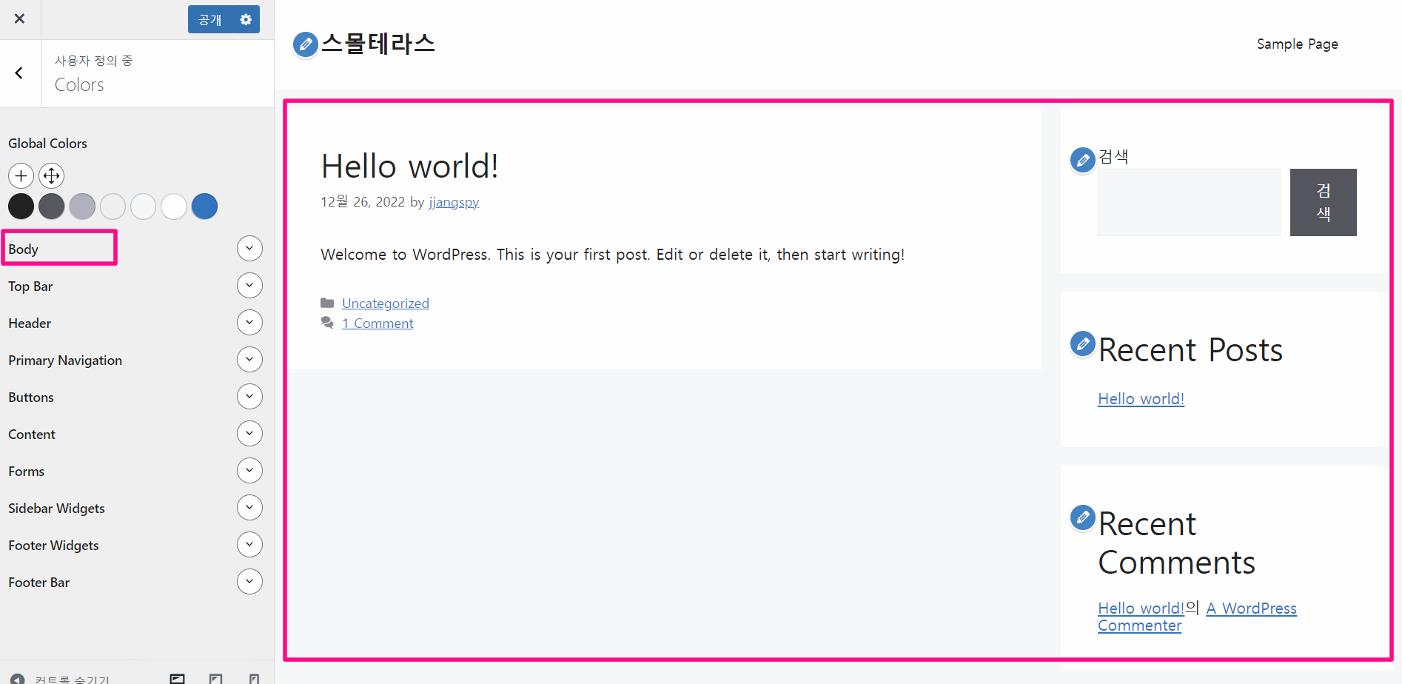Click the comments bubble icon by 1 Comment
Image resolution: width=1402 pixels, height=684 pixels.
[327, 323]
